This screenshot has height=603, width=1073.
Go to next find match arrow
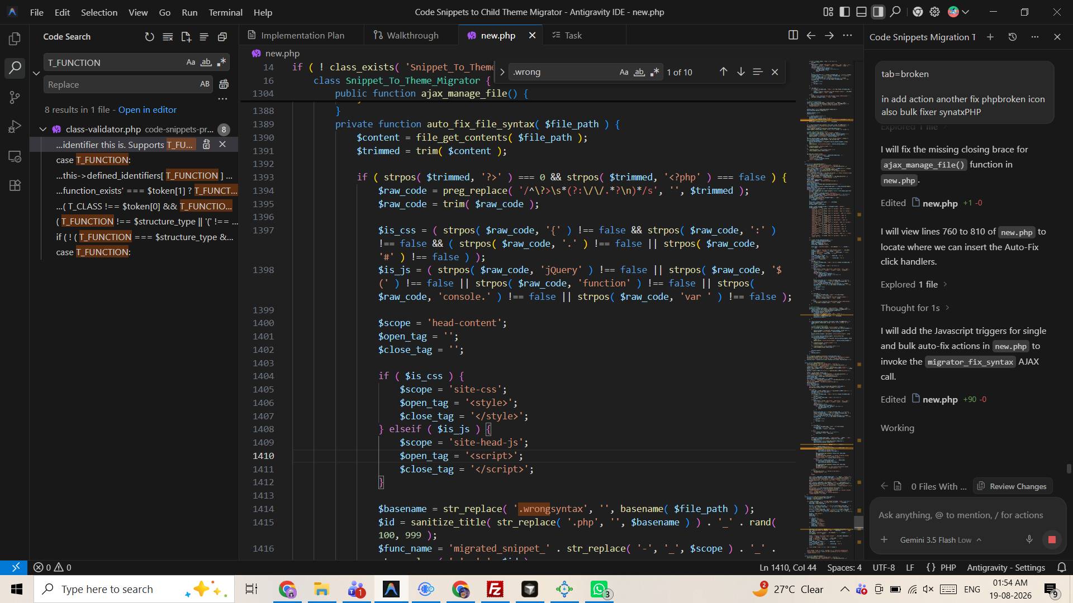(740, 72)
